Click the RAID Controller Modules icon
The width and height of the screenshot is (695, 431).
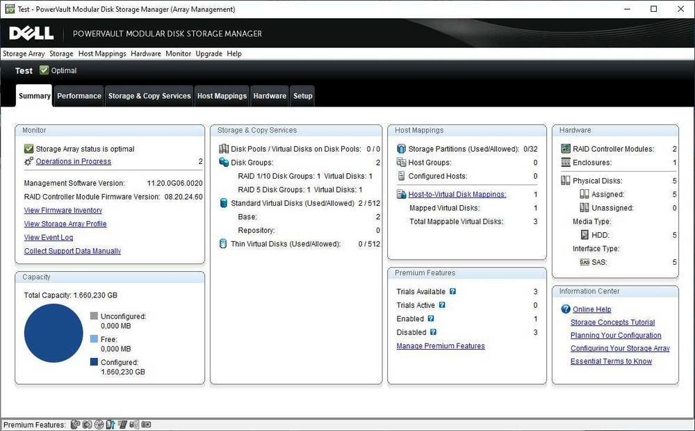pos(566,149)
